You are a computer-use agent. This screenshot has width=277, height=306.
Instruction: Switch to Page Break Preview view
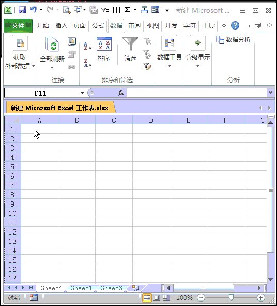coord(166,298)
